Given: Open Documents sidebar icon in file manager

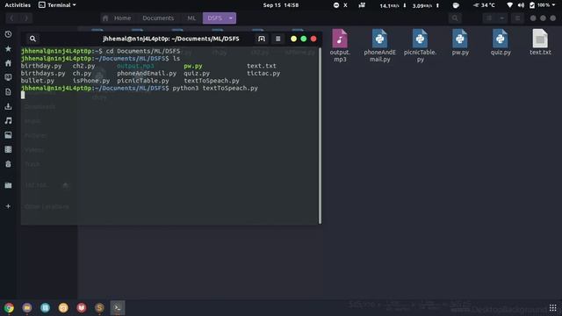Looking at the screenshot, I should [8, 91].
